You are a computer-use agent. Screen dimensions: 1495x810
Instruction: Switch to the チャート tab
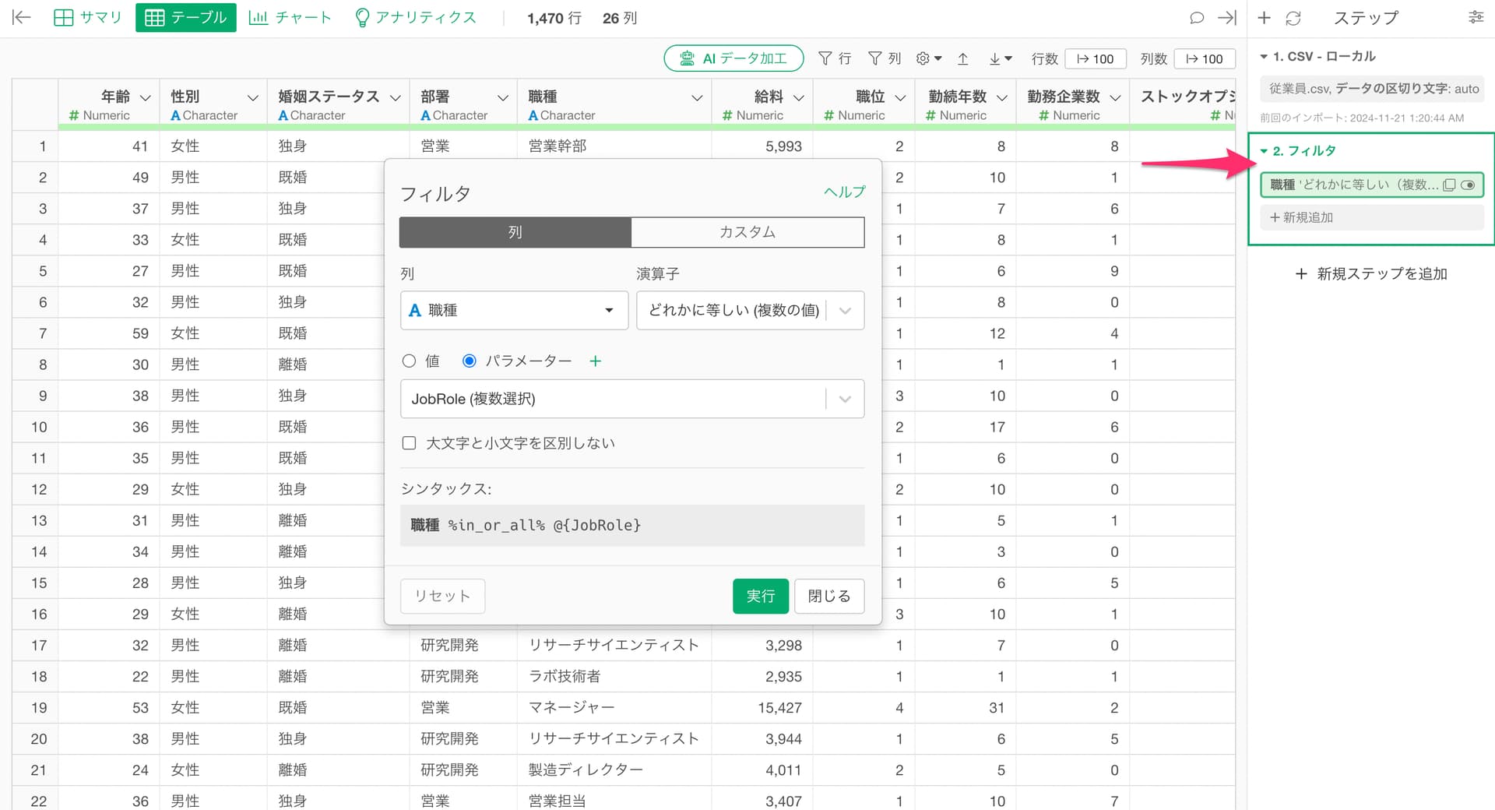click(290, 17)
